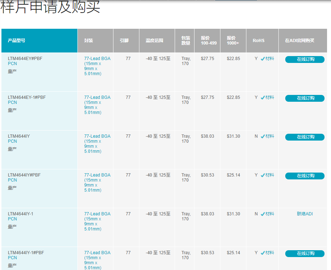
Task: Order LTM4644IY#PBF using 在线订购 button
Action: [x=305, y=176]
